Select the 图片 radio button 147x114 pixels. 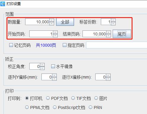(96, 98)
